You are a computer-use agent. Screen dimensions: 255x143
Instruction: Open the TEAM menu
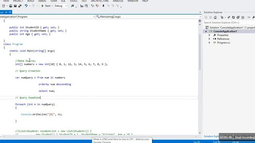coord(53,1)
